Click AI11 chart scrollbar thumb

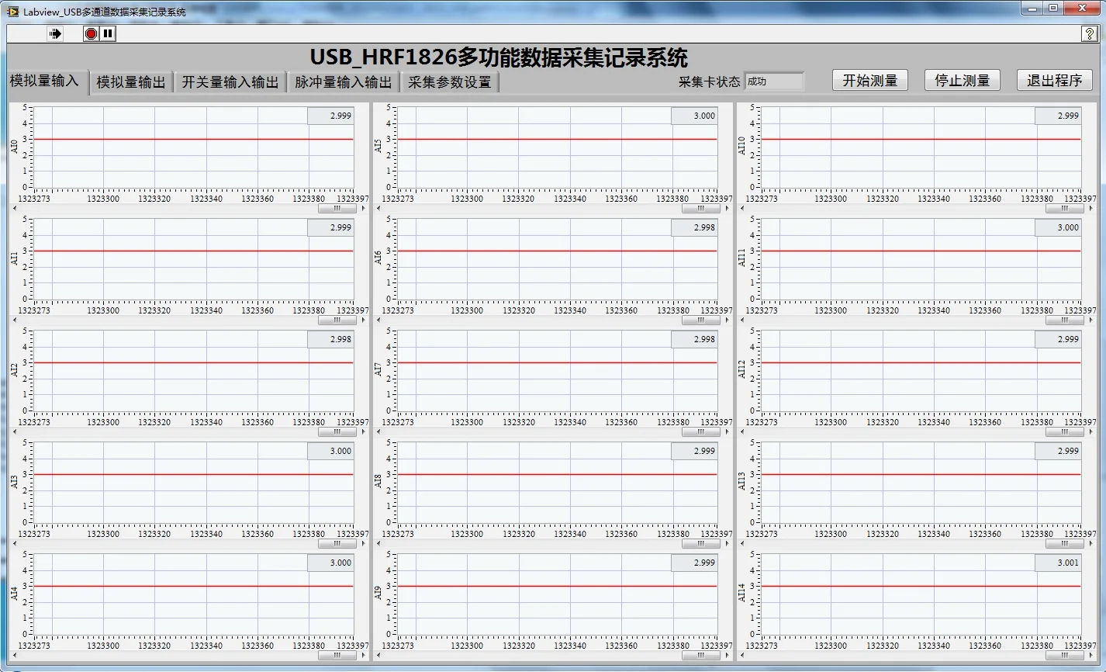point(1065,320)
